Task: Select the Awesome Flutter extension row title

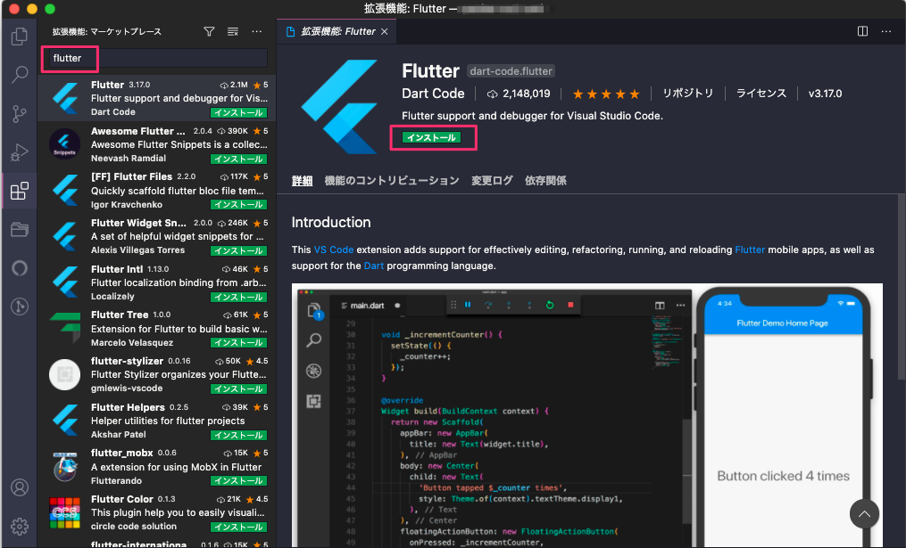Action: 138,131
